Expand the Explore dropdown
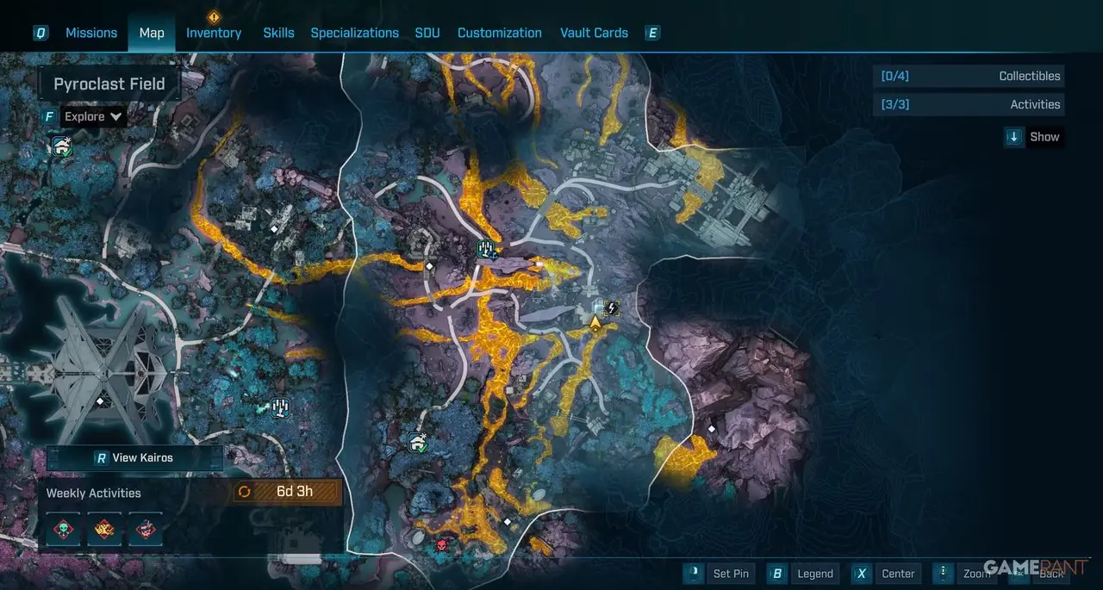 93,116
